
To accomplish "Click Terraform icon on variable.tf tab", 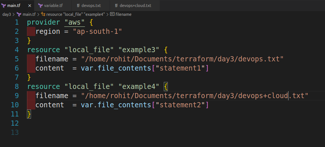I will [41, 6].
